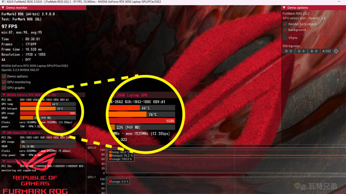Click the "GPU 1" graph label
The height and width of the screenshot is (194, 346).
click(x=92, y=177)
